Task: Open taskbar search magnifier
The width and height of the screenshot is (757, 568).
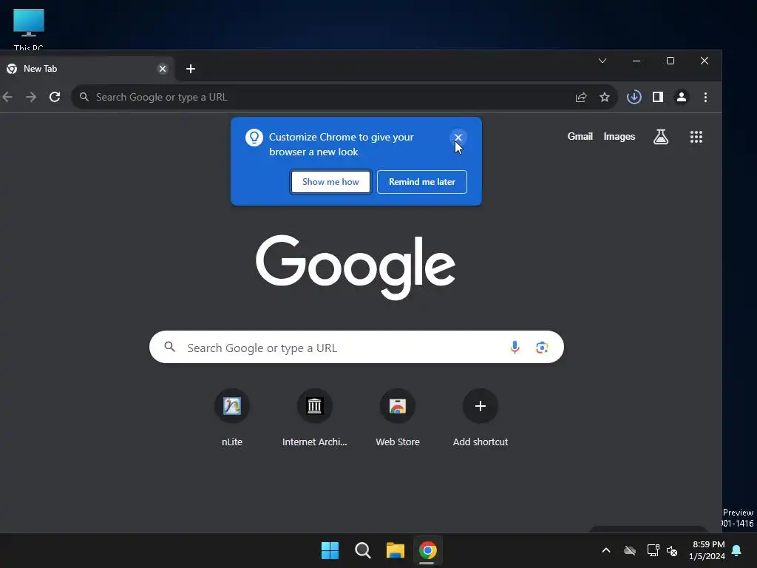Action: pos(362,550)
